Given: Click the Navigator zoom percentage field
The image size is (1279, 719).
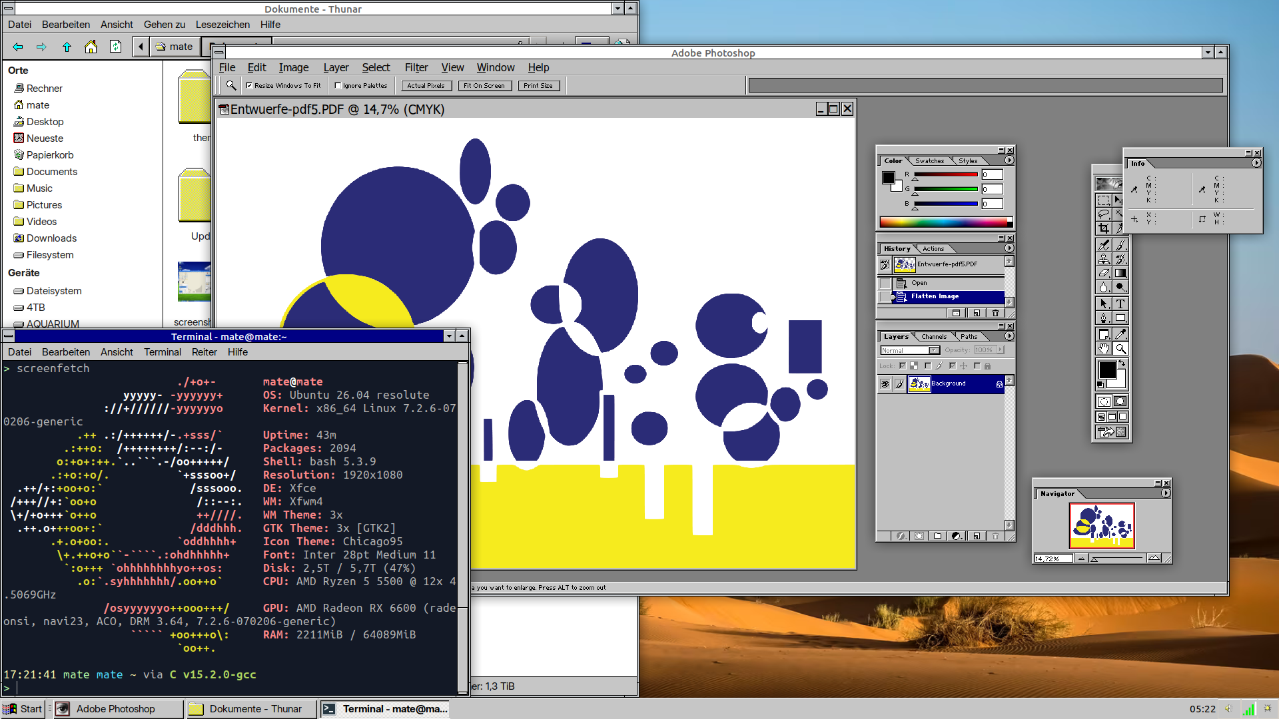Looking at the screenshot, I should click(1053, 559).
